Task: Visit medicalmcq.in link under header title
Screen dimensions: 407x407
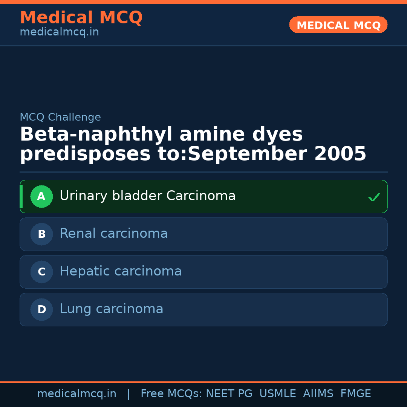Action: tap(59, 32)
